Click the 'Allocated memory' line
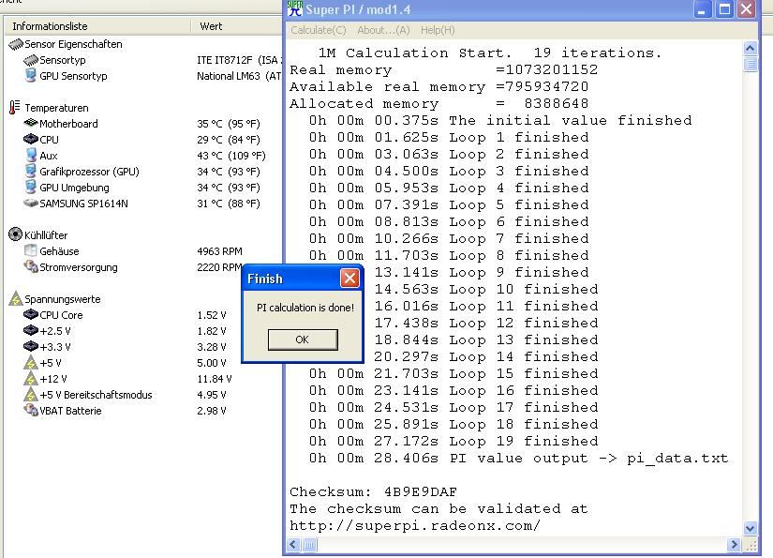The height and width of the screenshot is (558, 773). pyautogui.click(x=439, y=103)
